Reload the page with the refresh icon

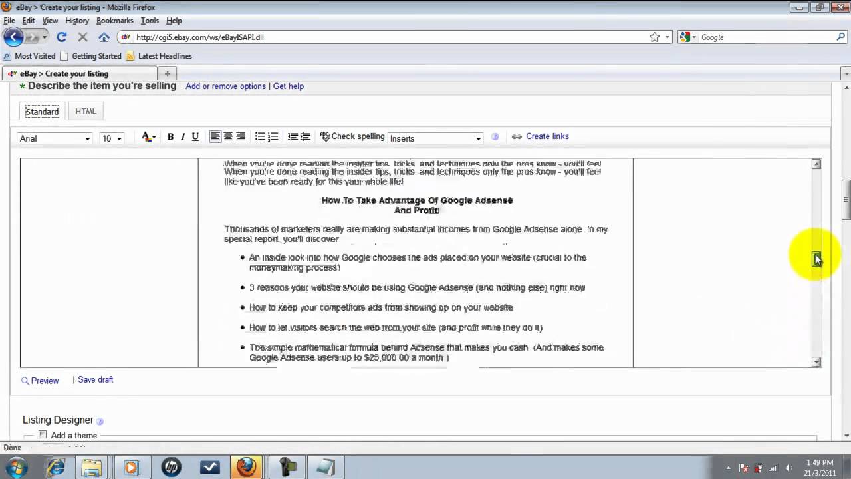click(x=61, y=37)
